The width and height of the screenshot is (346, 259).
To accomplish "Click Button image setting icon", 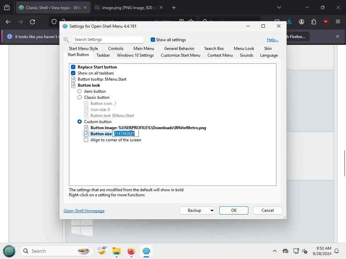I will (x=86, y=128).
